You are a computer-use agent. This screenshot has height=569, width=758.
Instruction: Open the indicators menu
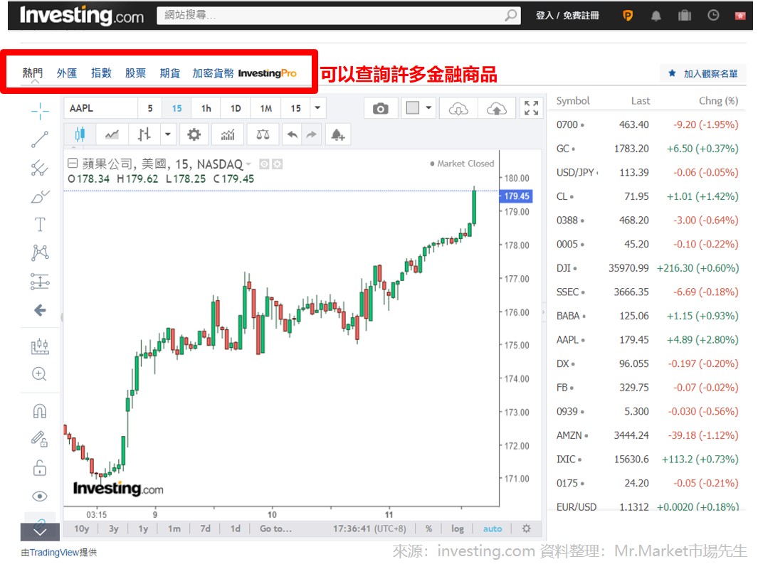(x=228, y=134)
